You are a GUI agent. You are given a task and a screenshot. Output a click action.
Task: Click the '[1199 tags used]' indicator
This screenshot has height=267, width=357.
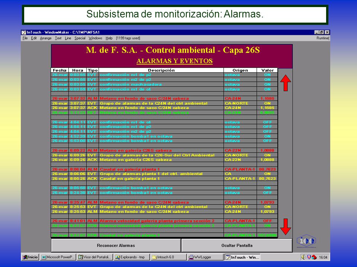point(128,38)
